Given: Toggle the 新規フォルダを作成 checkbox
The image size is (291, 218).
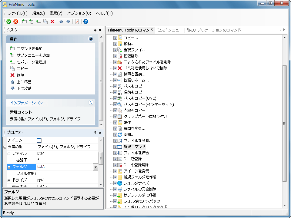Looking at the screenshot, I should point(115,177).
